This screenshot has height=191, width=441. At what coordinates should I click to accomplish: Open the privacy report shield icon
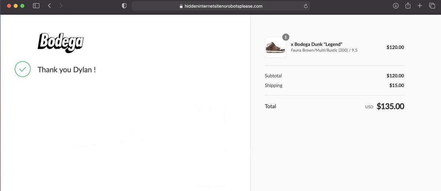pos(124,6)
